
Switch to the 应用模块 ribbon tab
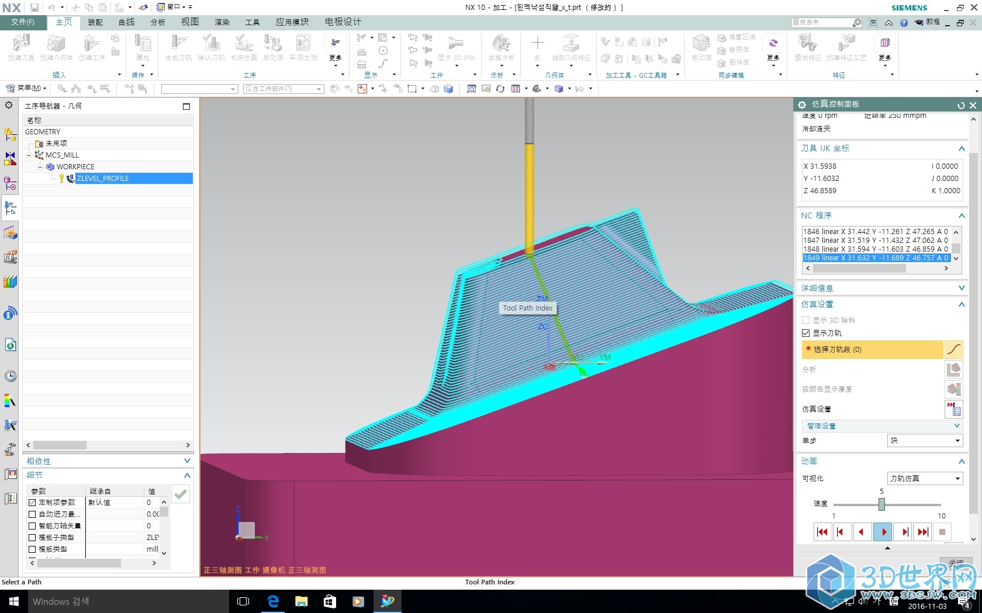pos(292,22)
